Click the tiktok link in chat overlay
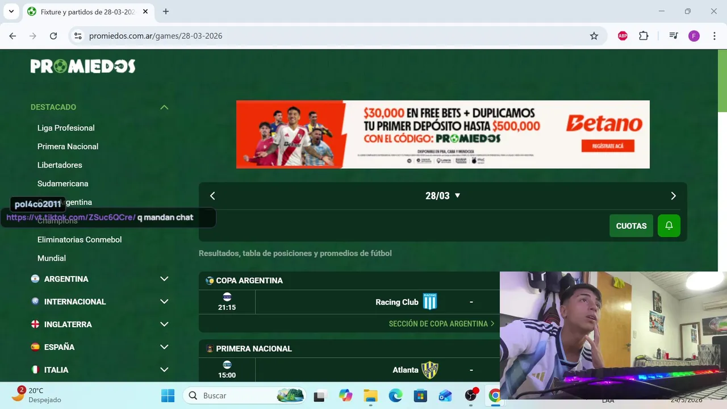Screen dimensions: 727x409 click(71, 218)
